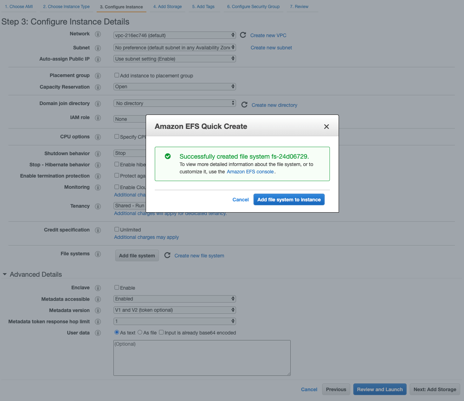Click the File systems info icon
This screenshot has width=464, height=401.
pyautogui.click(x=98, y=254)
